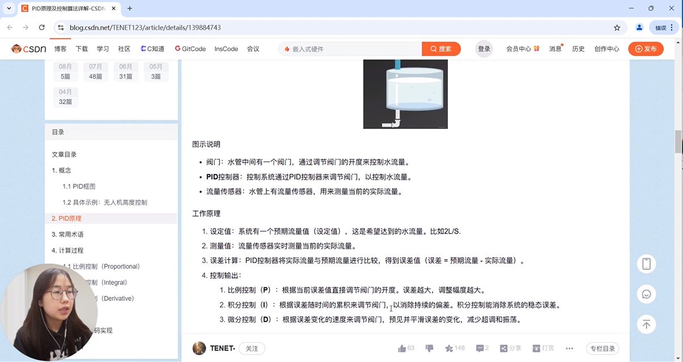Click the TENET- author avatar
This screenshot has width=683, height=362.
click(199, 348)
